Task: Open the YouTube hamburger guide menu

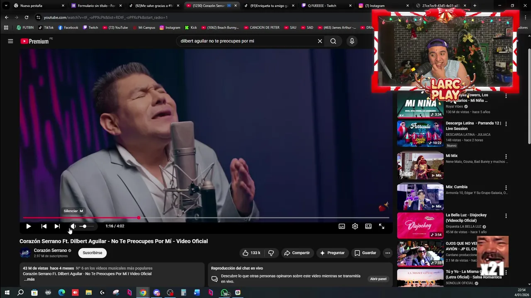Action: (10, 41)
